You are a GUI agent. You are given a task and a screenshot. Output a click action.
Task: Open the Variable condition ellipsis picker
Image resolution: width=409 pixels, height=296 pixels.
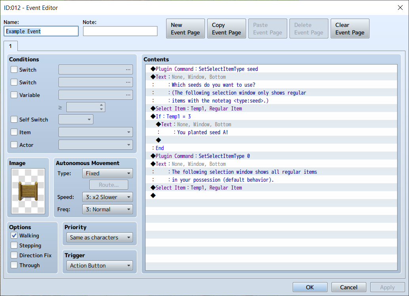(128, 95)
